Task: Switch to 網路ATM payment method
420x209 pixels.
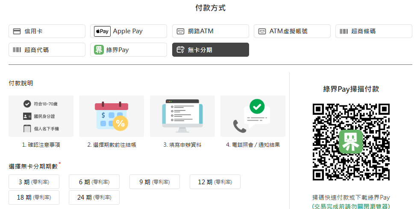Action: click(211, 31)
